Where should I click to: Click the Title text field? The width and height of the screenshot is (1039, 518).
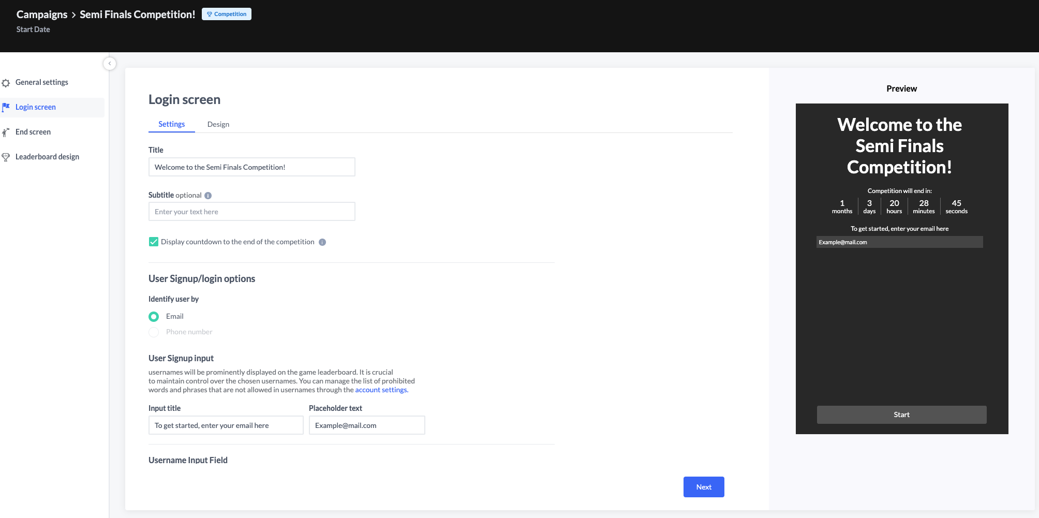[x=251, y=167]
